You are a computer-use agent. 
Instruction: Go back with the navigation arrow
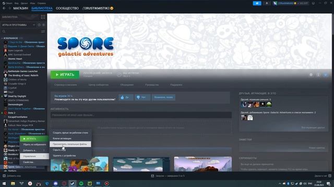(4, 8)
